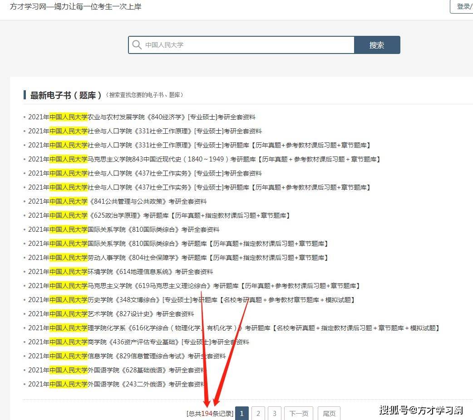This screenshot has width=473, height=420.
Task: Open 农业与农村发展学院 840经济学 考研全套资料 link
Action: [142, 117]
